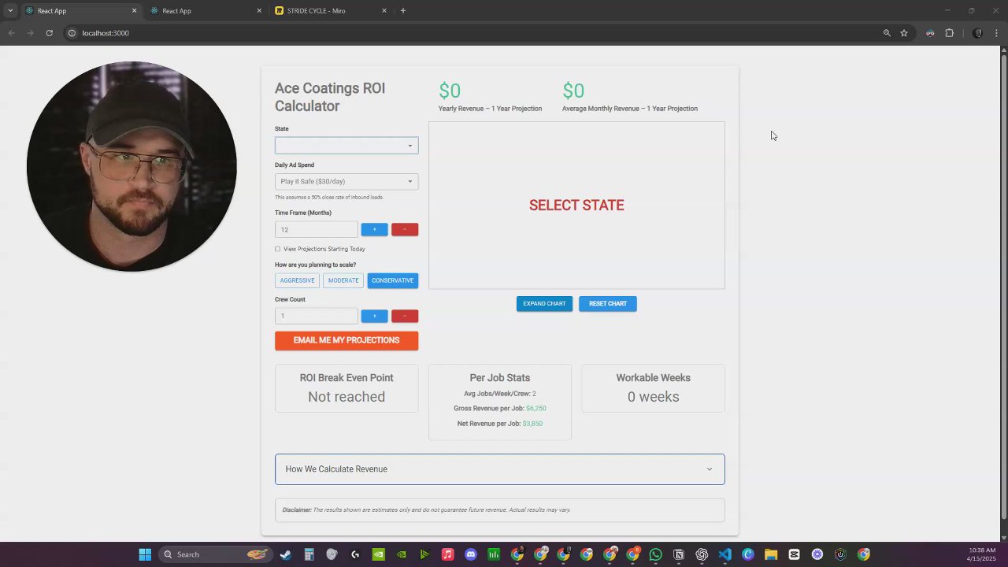This screenshot has height=567, width=1008.
Task: Click the browser forward arrow
Action: (x=30, y=33)
